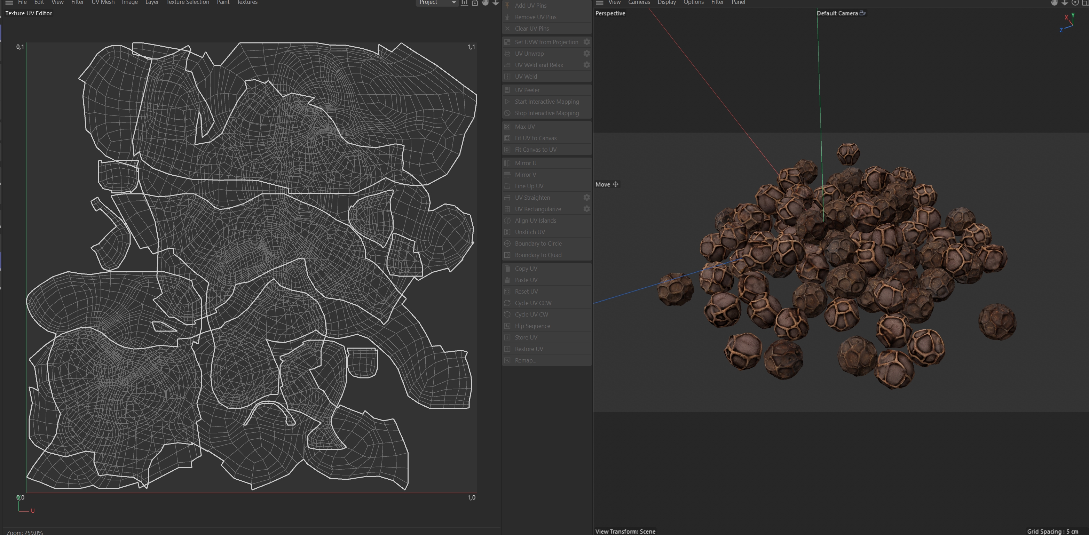Click the viewport rotate camera icon

[x=1075, y=2]
